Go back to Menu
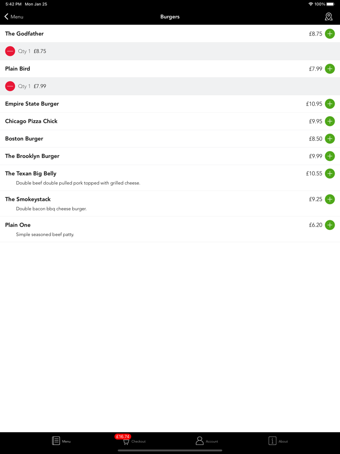The height and width of the screenshot is (454, 340). pyautogui.click(x=14, y=17)
